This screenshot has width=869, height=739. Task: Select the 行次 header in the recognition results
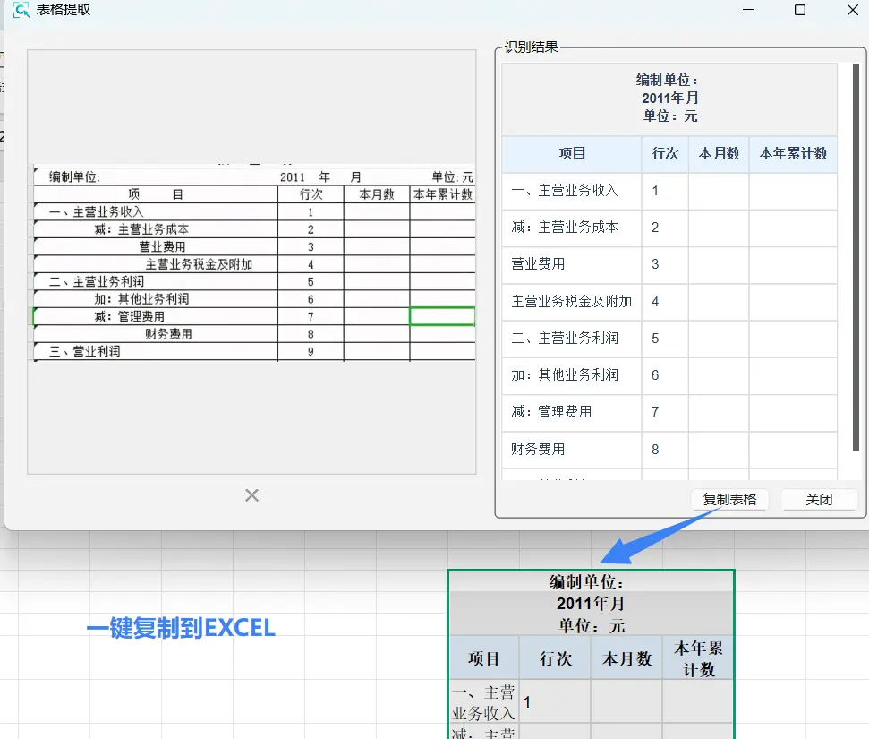665,153
